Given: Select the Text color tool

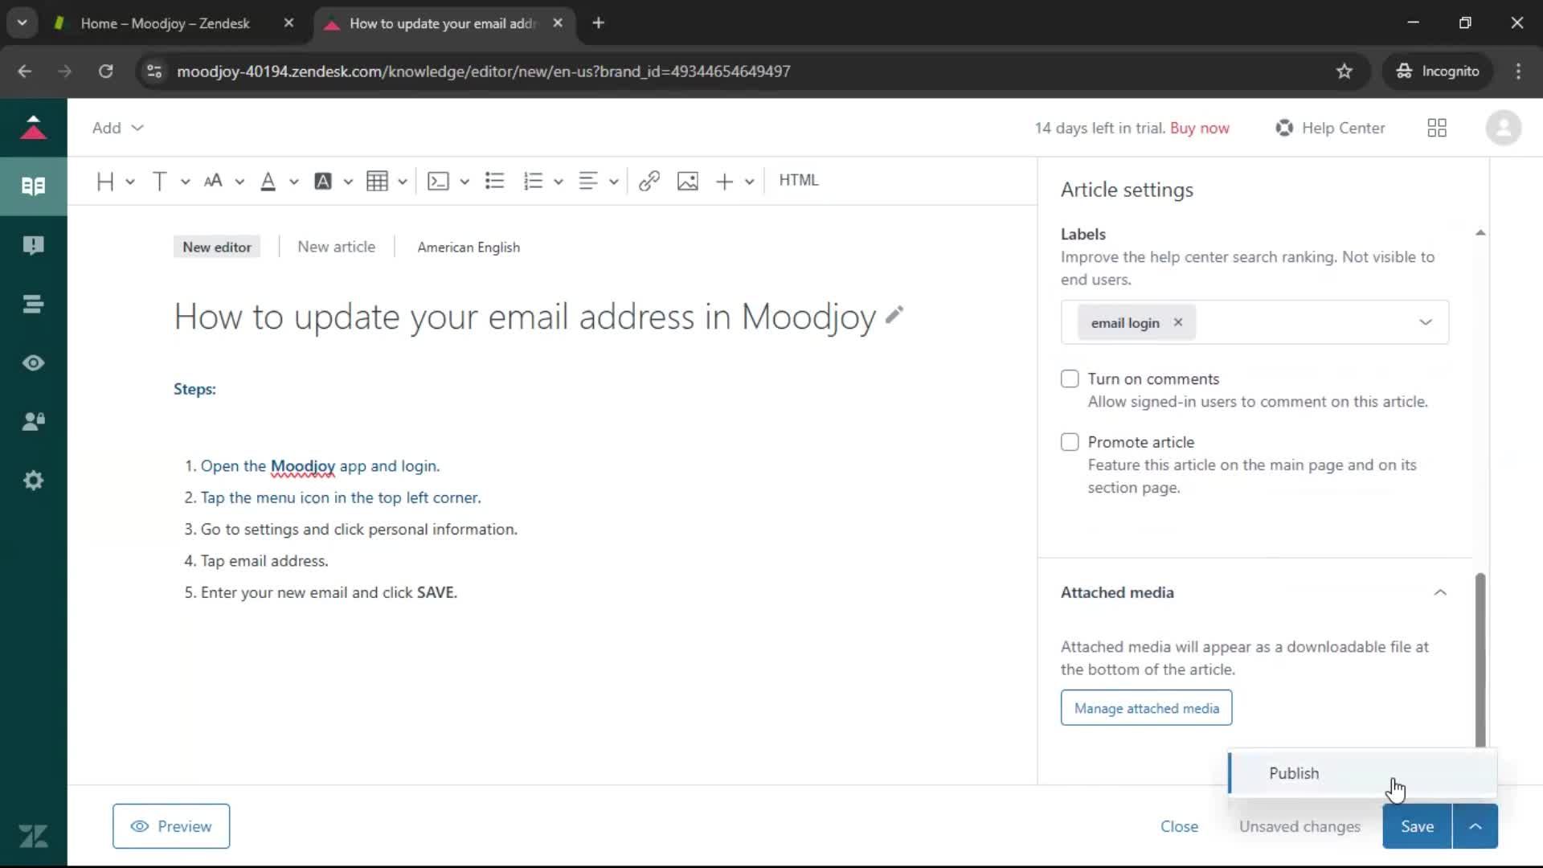Looking at the screenshot, I should coord(268,181).
